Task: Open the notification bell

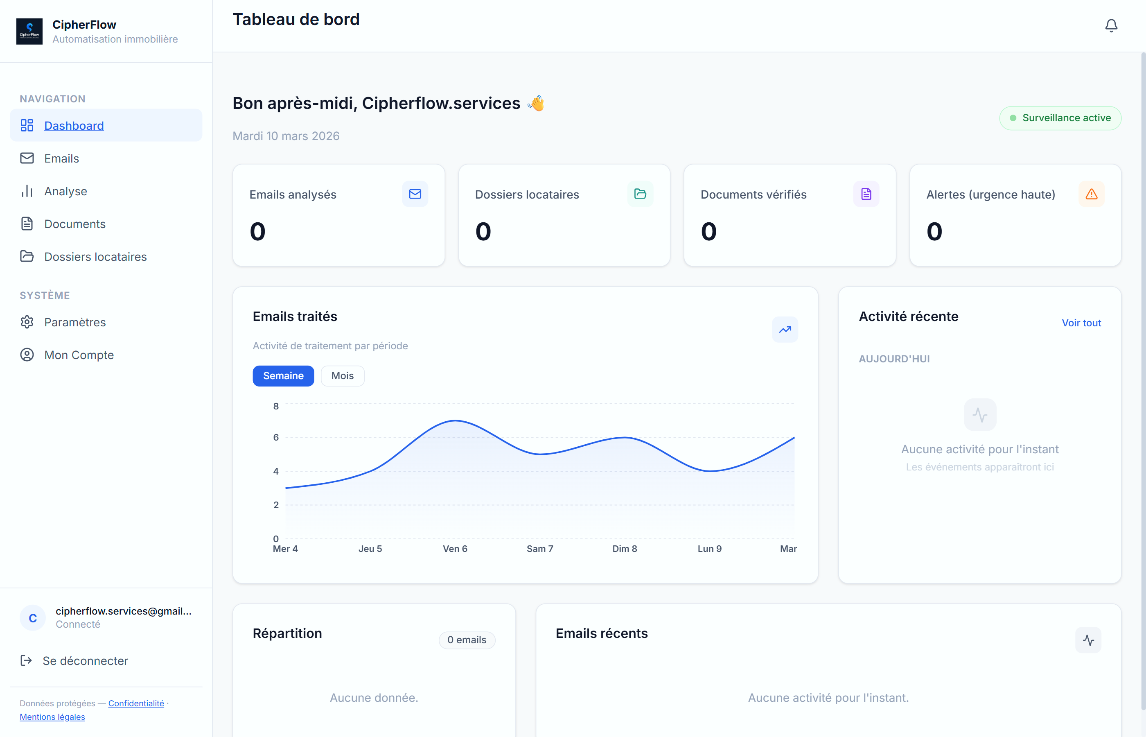Action: click(1111, 25)
